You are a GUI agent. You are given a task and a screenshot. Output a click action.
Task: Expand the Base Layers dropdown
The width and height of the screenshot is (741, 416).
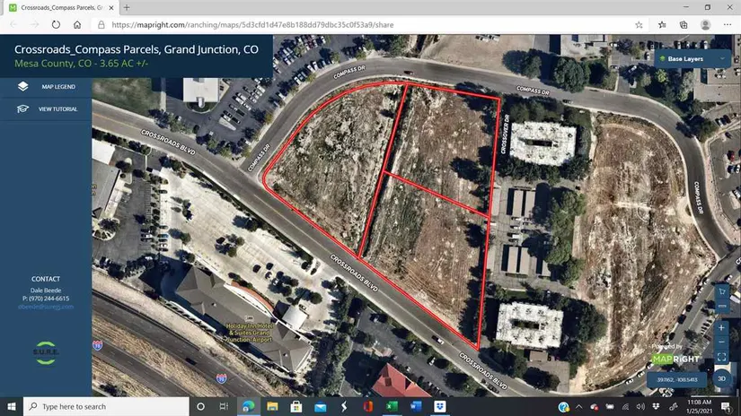(692, 59)
